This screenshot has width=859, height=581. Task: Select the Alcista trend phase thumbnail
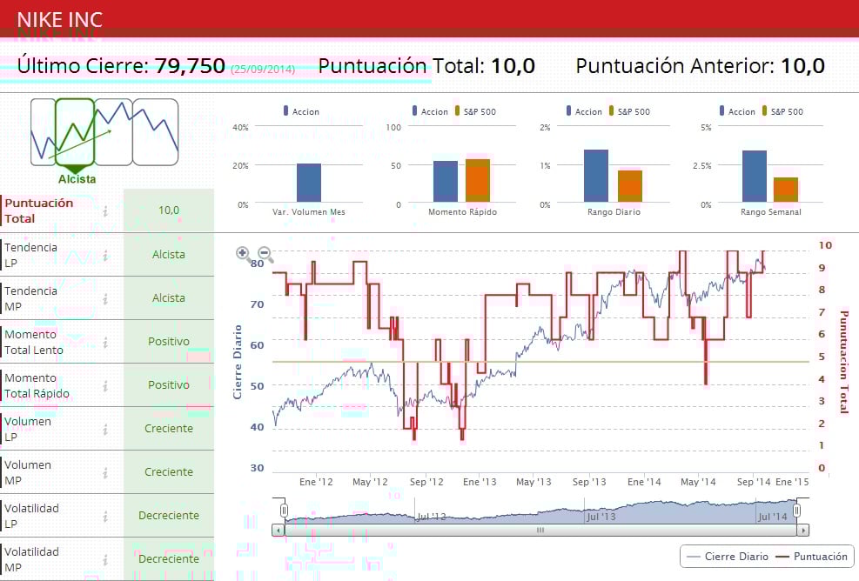pos(75,132)
